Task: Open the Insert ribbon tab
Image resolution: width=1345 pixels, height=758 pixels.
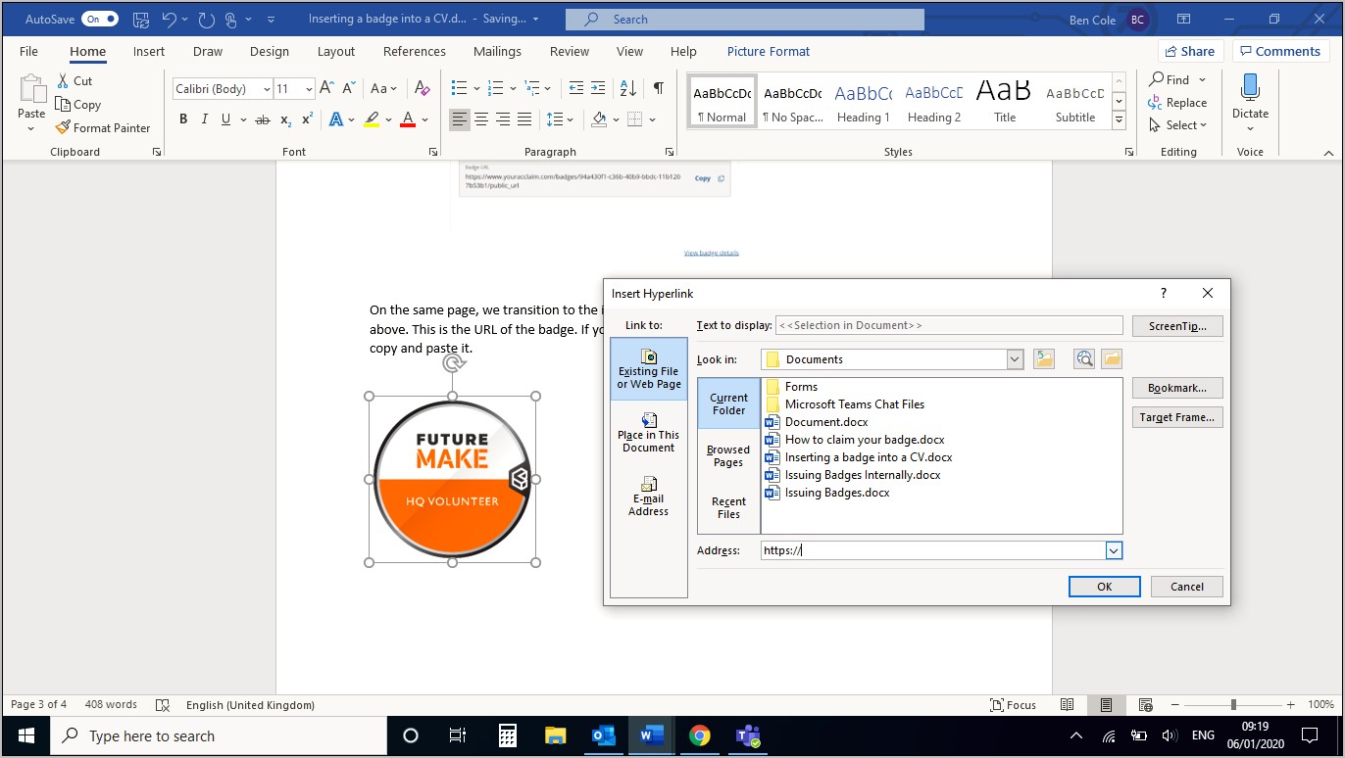Action: point(149,51)
